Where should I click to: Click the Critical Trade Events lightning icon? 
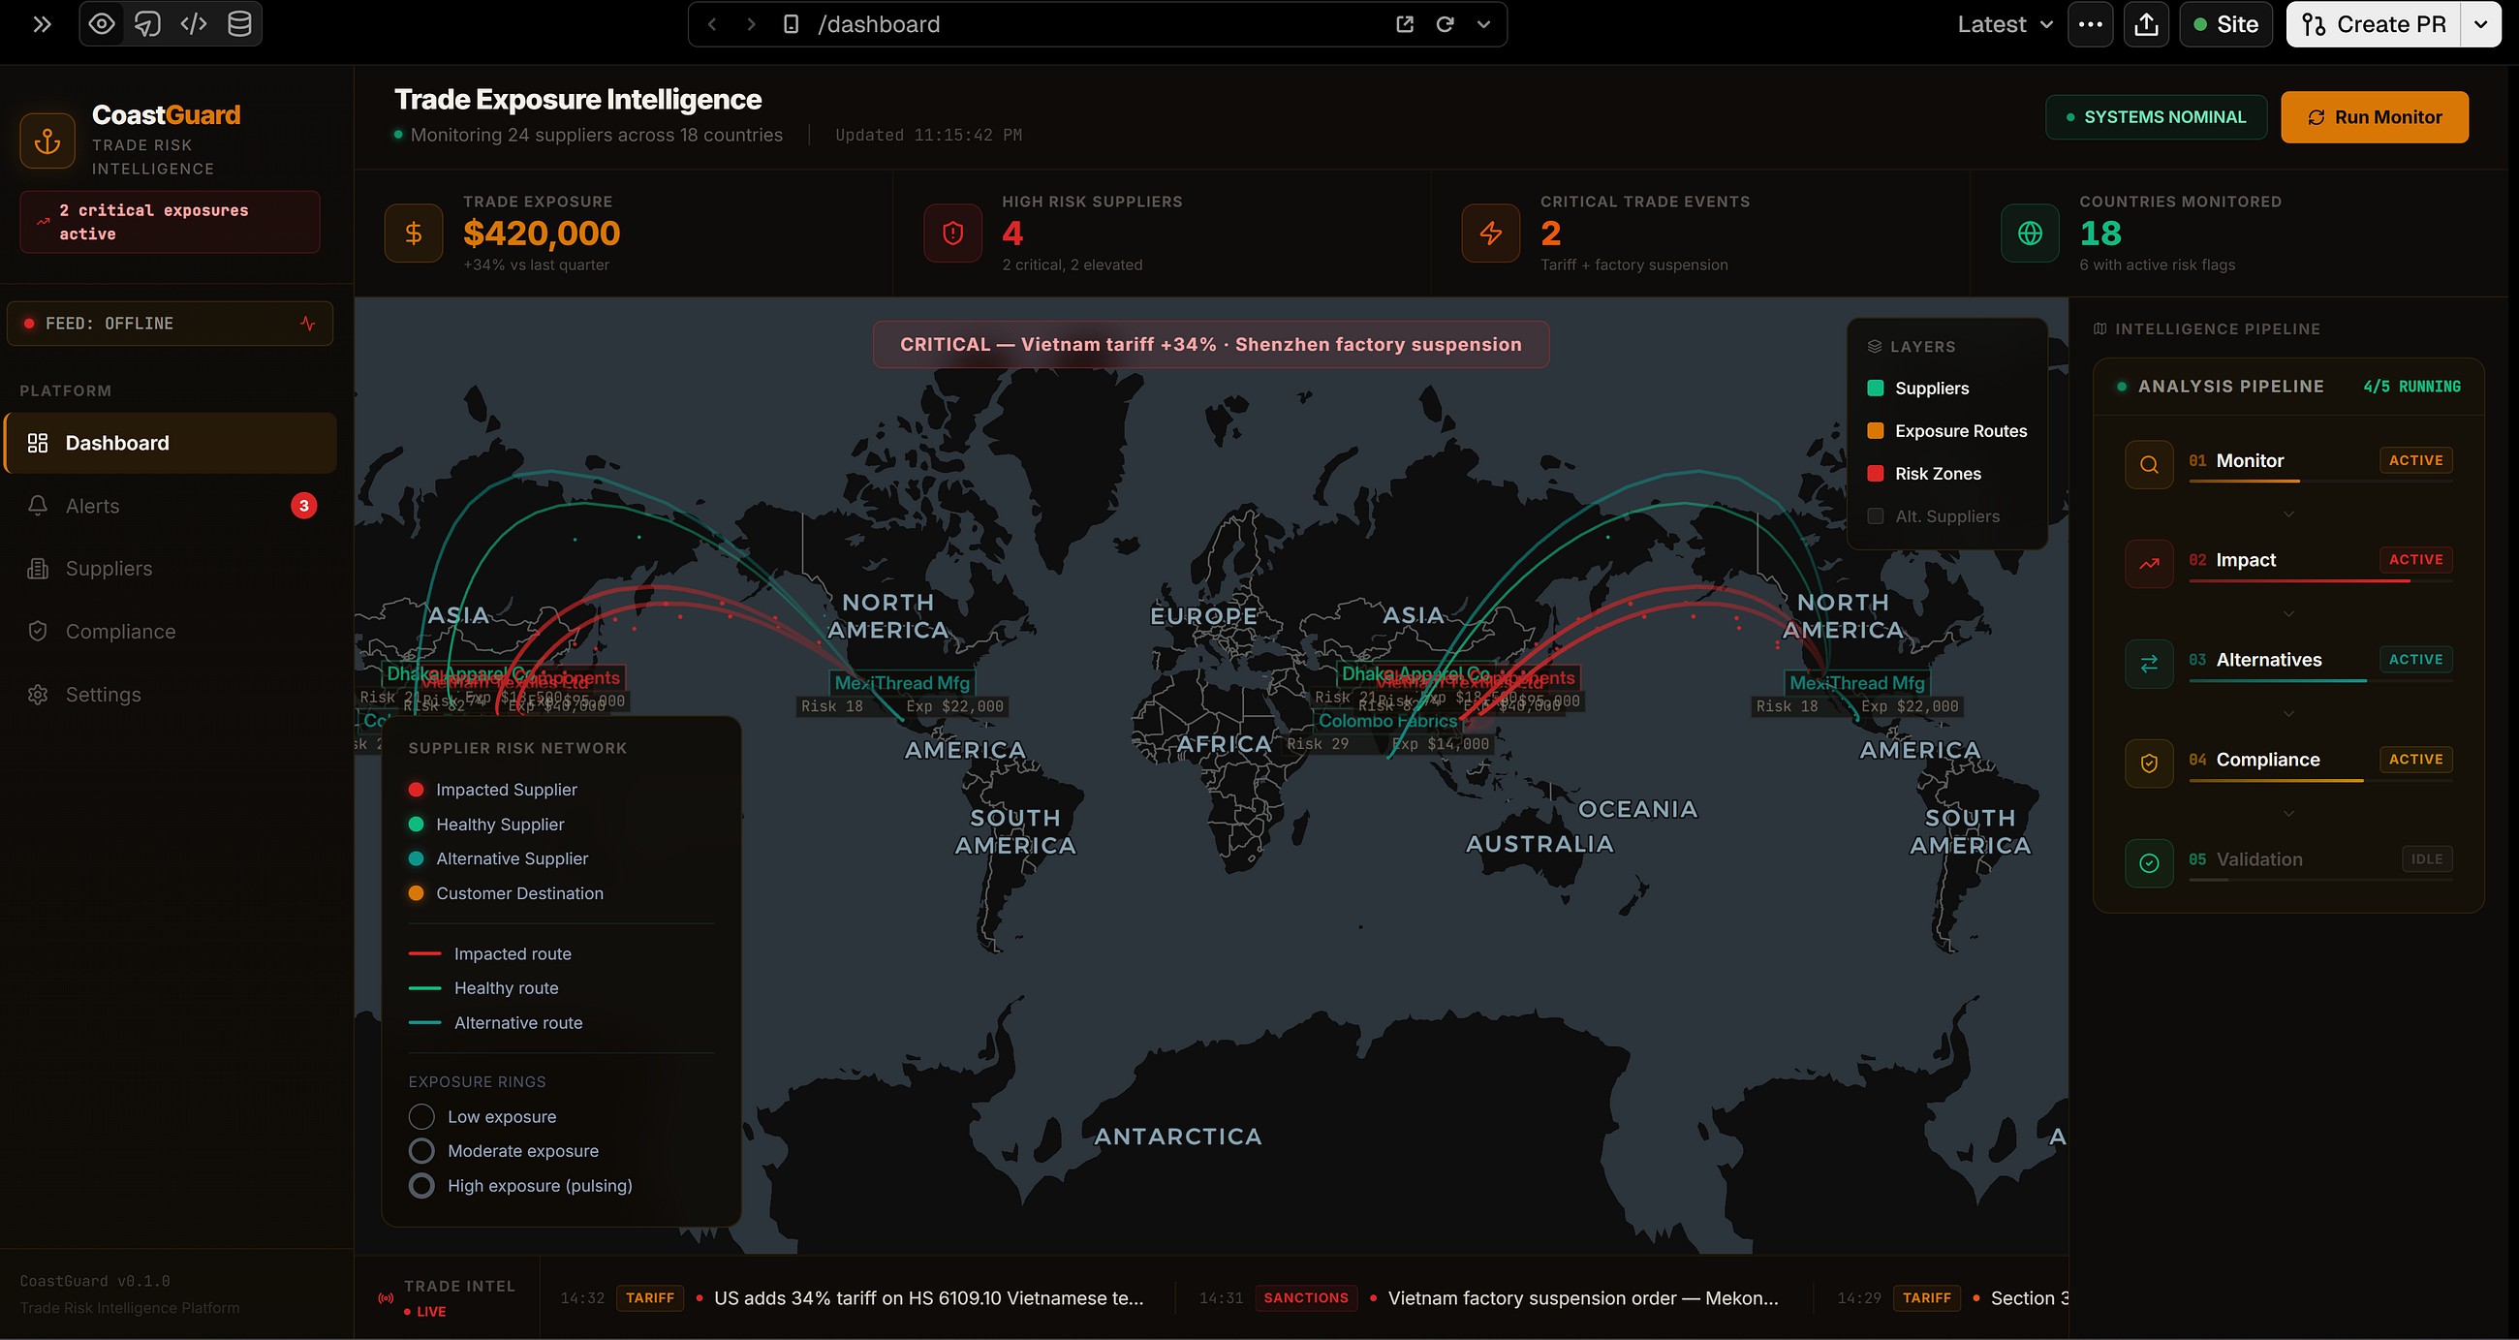(x=1491, y=233)
